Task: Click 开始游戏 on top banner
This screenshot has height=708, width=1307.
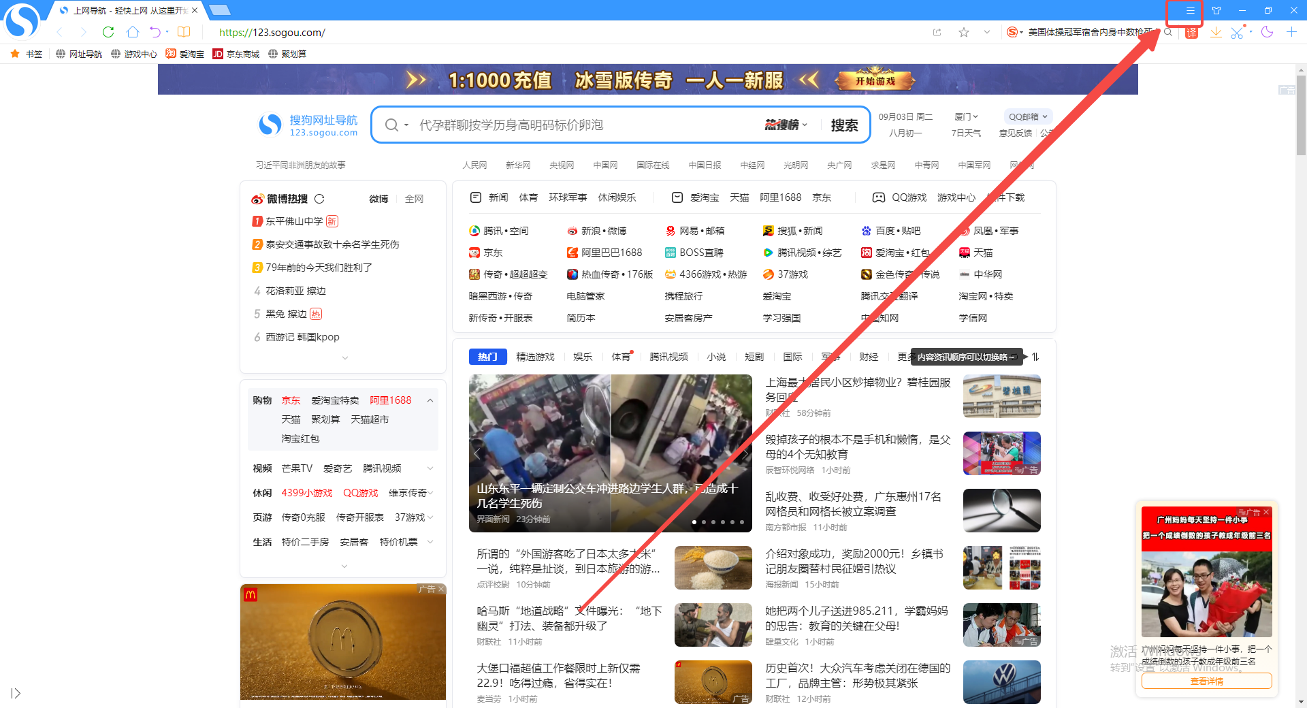Action: [x=875, y=80]
